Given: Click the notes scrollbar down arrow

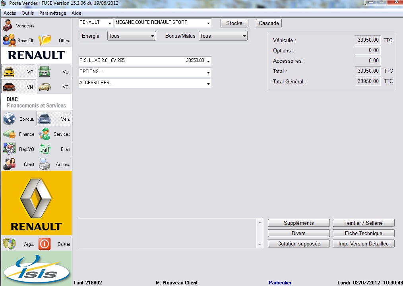Looking at the screenshot, I should pyautogui.click(x=260, y=245).
